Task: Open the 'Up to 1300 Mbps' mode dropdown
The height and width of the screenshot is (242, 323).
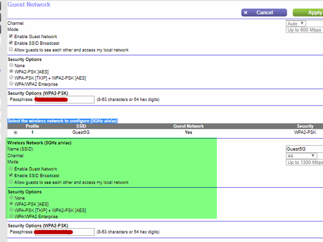Action: coord(305,162)
